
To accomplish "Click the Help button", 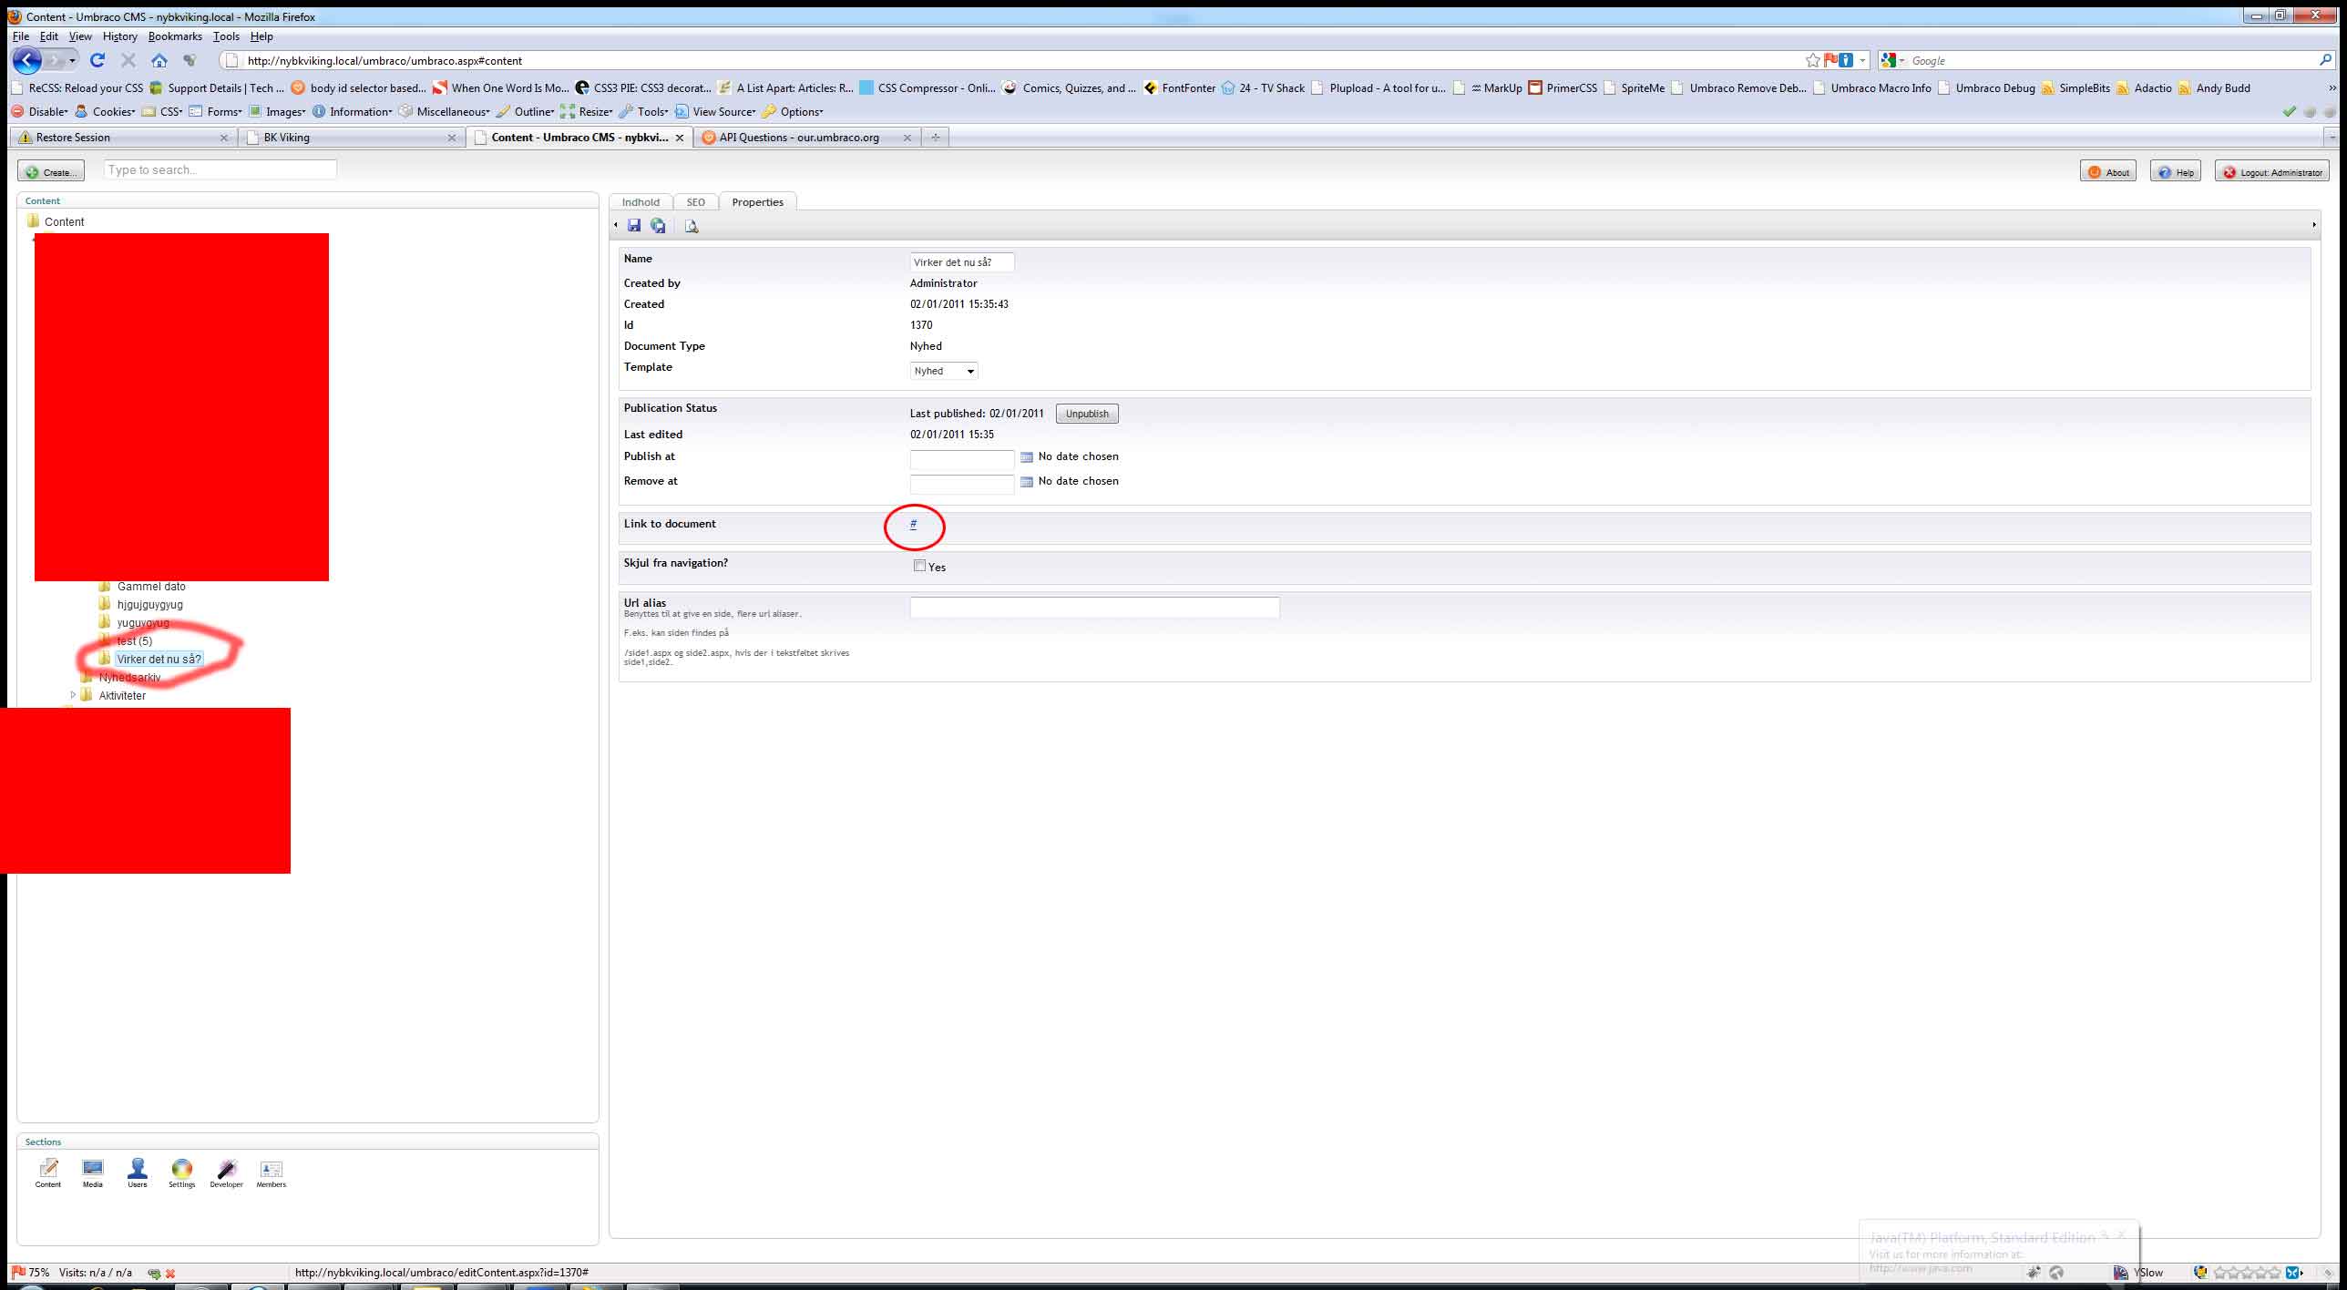I will click(x=2176, y=171).
